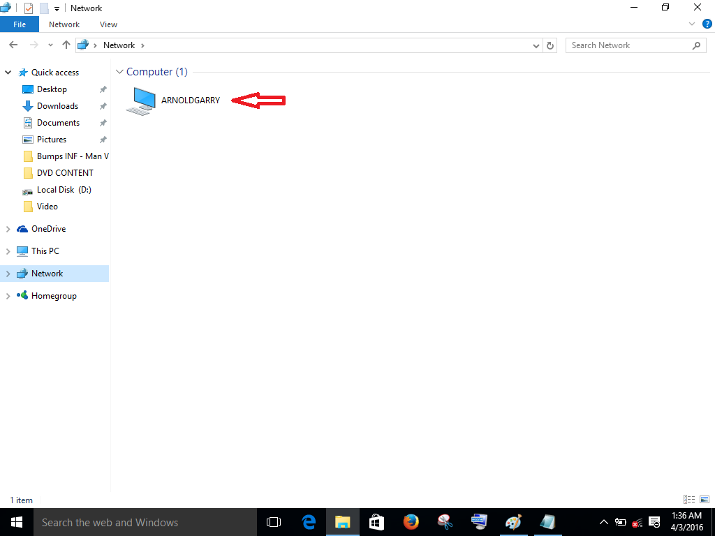The height and width of the screenshot is (536, 715).
Task: Launch Microsoft Edge from the taskbar
Action: [308, 522]
